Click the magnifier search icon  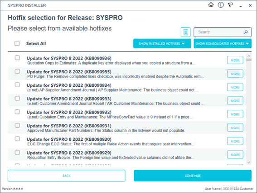(246, 32)
